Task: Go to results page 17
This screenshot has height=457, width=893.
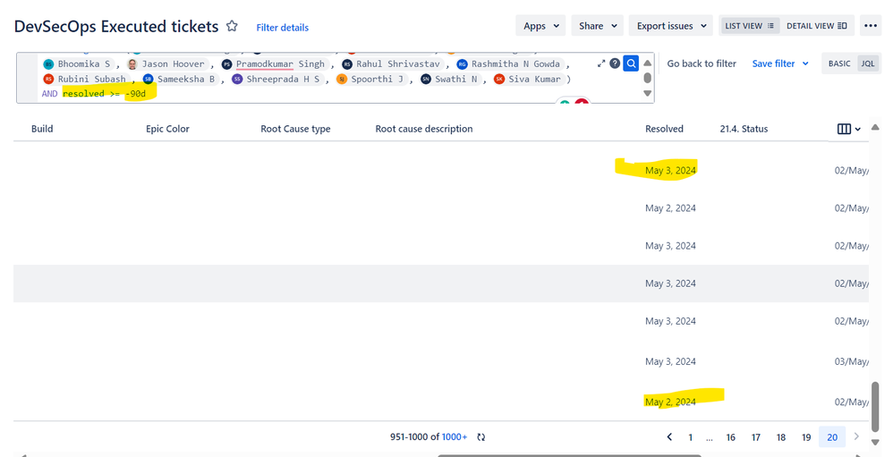Action: click(756, 437)
